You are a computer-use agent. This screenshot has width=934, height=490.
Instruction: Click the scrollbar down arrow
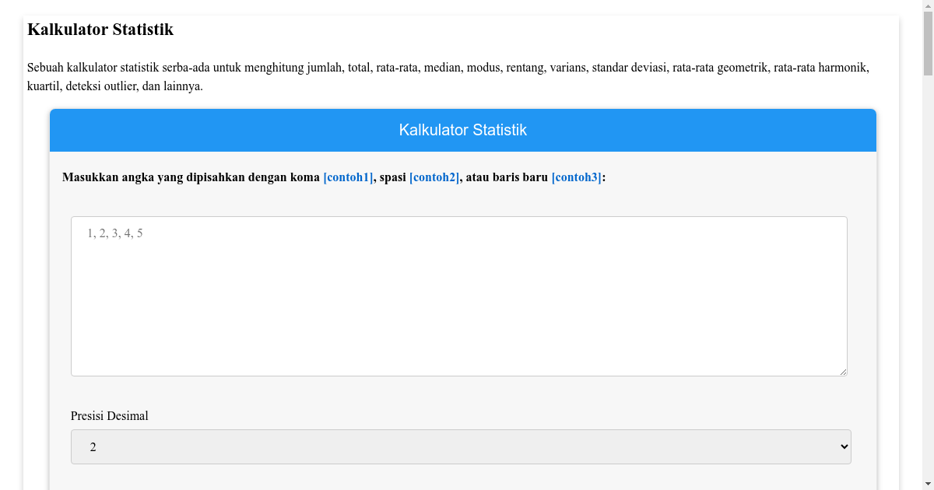pos(927,483)
